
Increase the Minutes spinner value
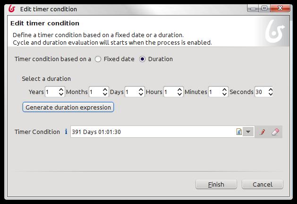coord(224,90)
